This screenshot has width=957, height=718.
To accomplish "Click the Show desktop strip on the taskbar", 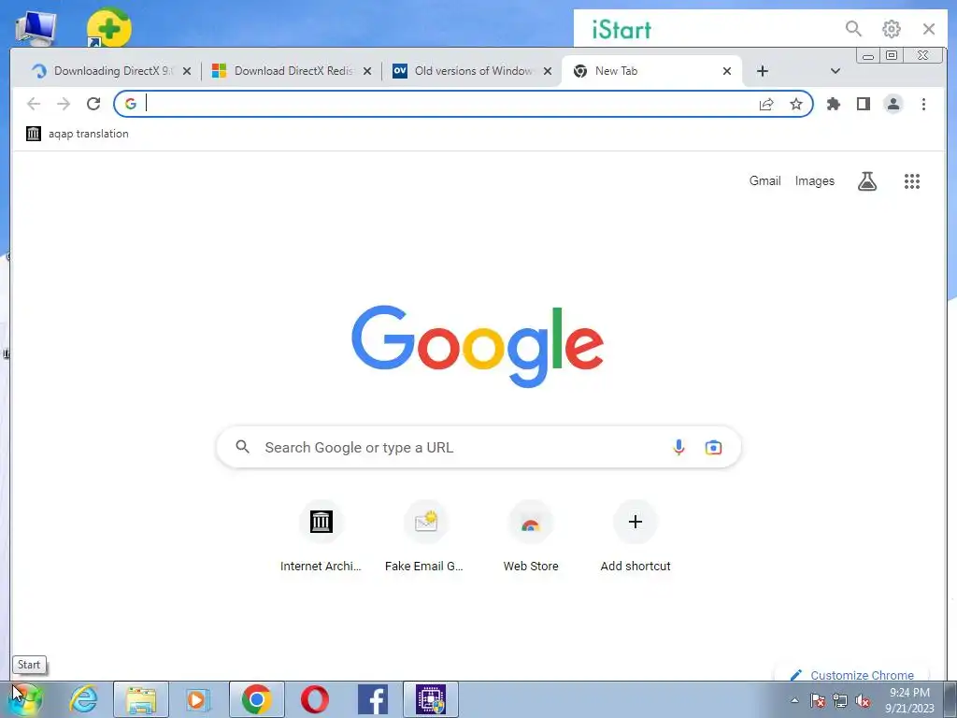I will click(950, 699).
